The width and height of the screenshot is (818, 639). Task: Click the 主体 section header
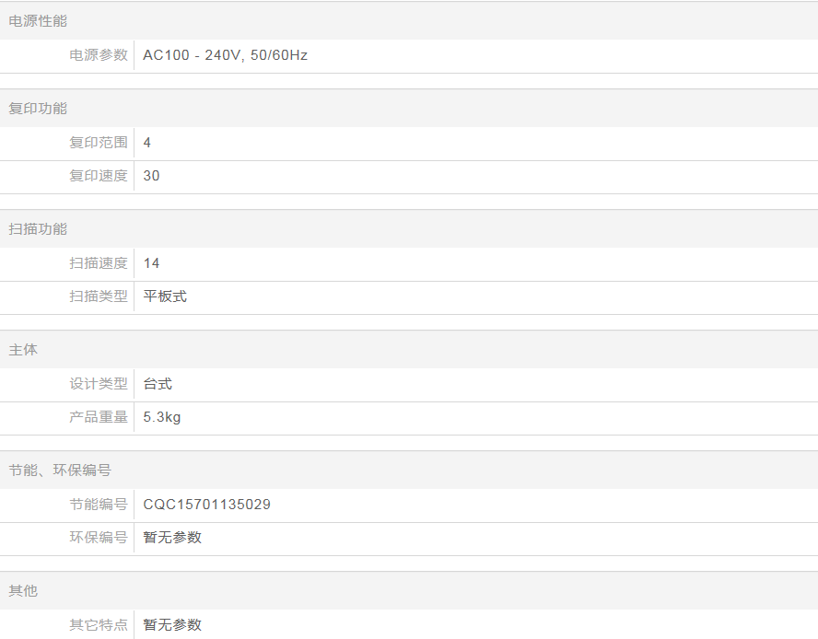[x=23, y=350]
